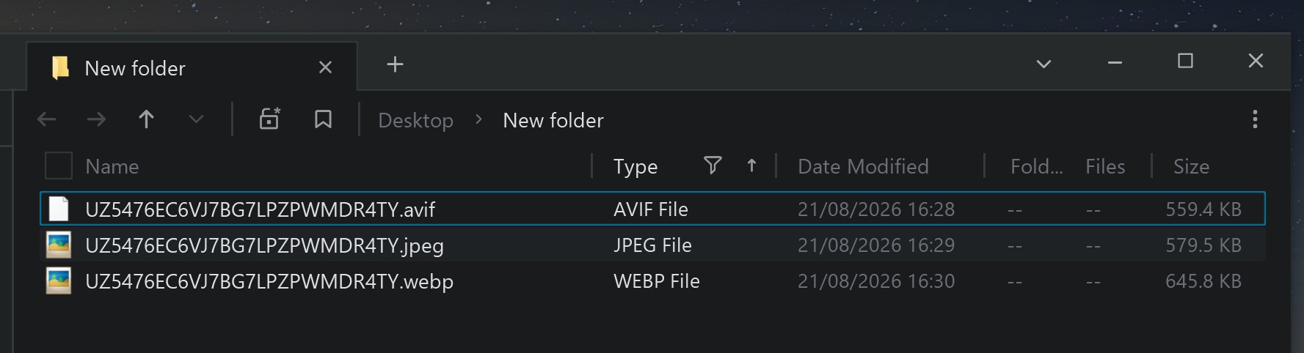Click the JPEG file's picture thumbnail icon
Screen dimensions: 1304x353
pyautogui.click(x=59, y=245)
